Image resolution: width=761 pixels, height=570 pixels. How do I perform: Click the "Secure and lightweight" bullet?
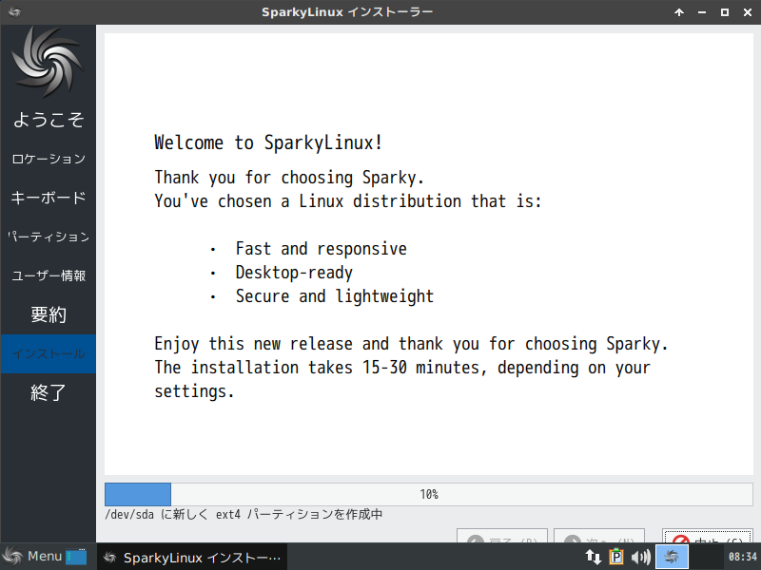[335, 296]
